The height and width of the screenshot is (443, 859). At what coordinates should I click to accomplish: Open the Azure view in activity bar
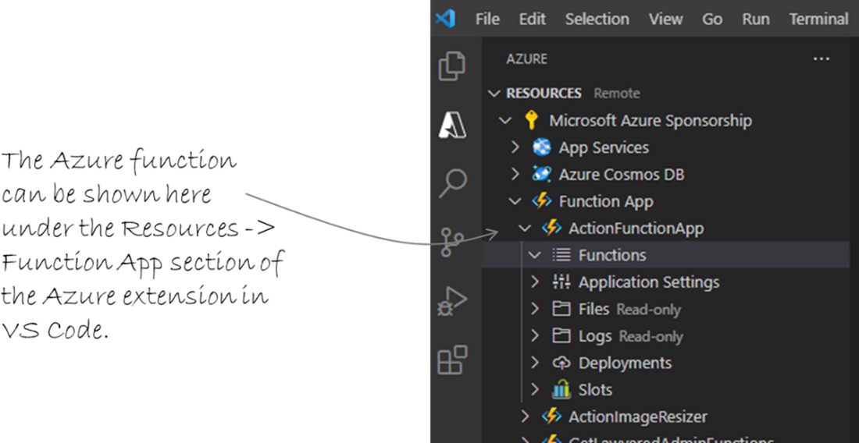pyautogui.click(x=452, y=126)
